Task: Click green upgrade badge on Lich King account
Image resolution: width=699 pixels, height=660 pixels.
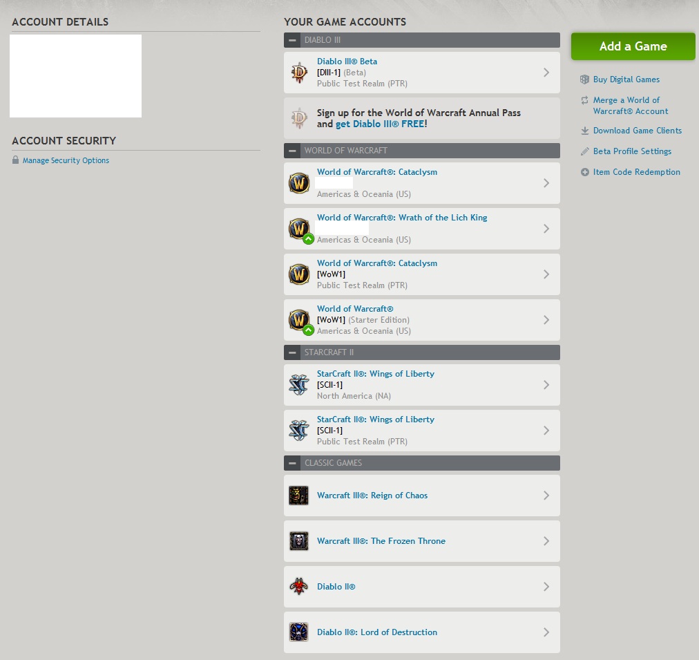Action: tap(309, 239)
